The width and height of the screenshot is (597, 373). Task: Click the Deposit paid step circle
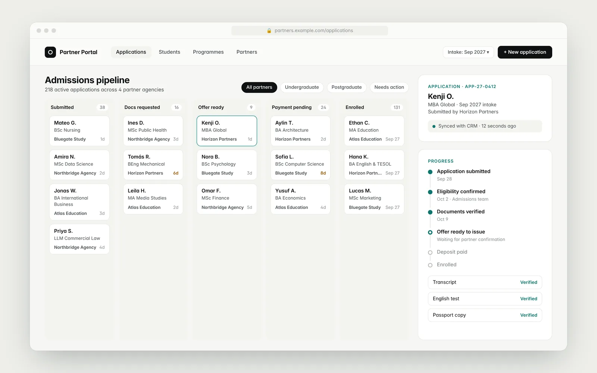point(430,253)
